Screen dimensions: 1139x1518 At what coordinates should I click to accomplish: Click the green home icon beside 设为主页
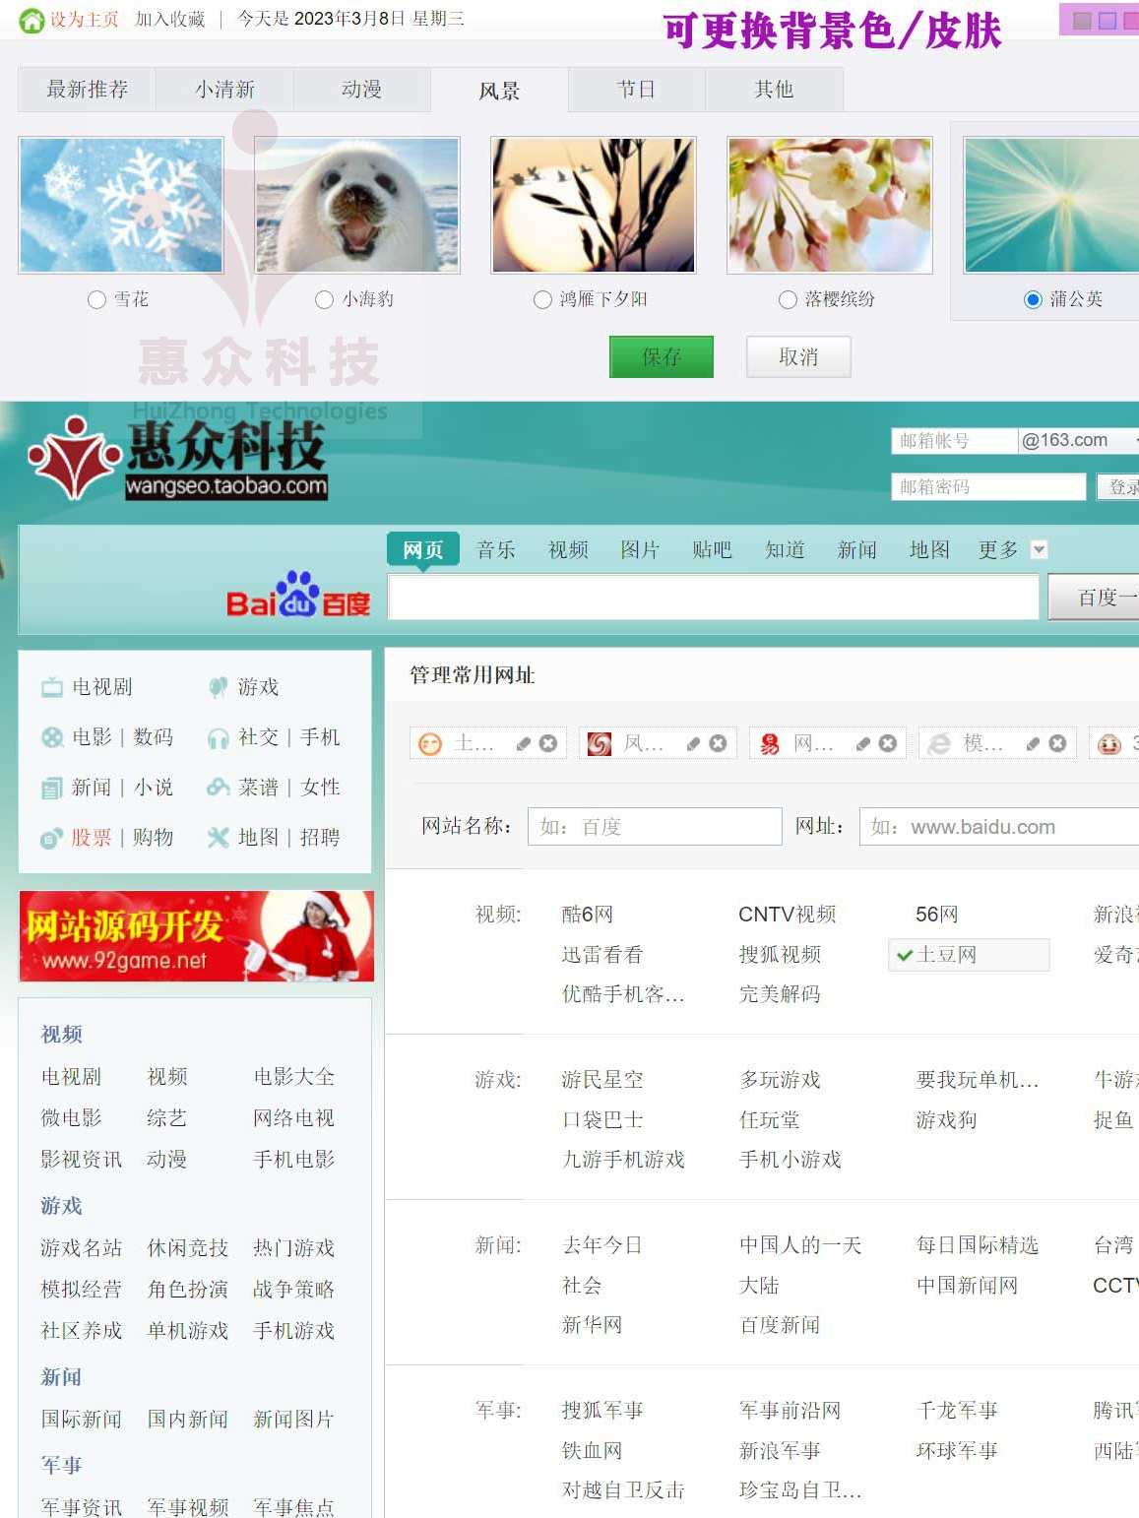click(32, 20)
